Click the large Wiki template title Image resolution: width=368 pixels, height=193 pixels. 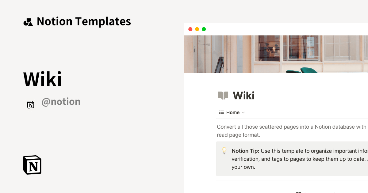coord(43,79)
